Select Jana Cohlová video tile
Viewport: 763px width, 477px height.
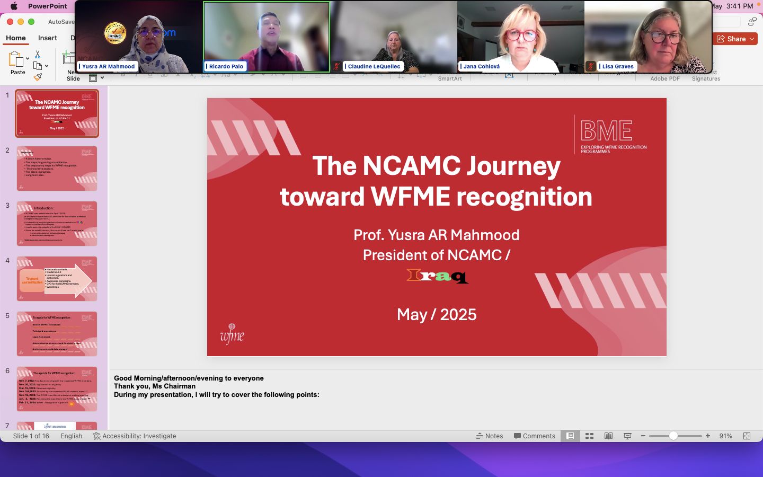521,37
